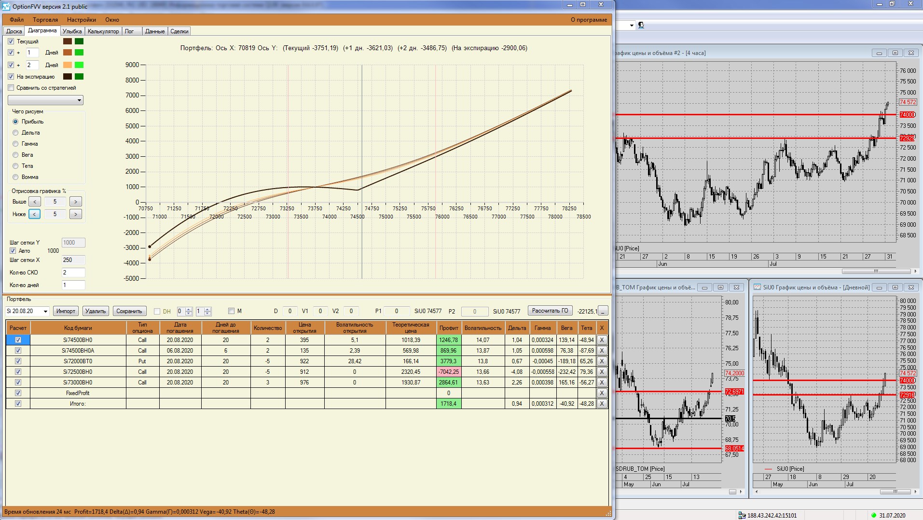This screenshot has width=923, height=520.
Task: Click the Кол-во СКО input field
Action: click(73, 273)
